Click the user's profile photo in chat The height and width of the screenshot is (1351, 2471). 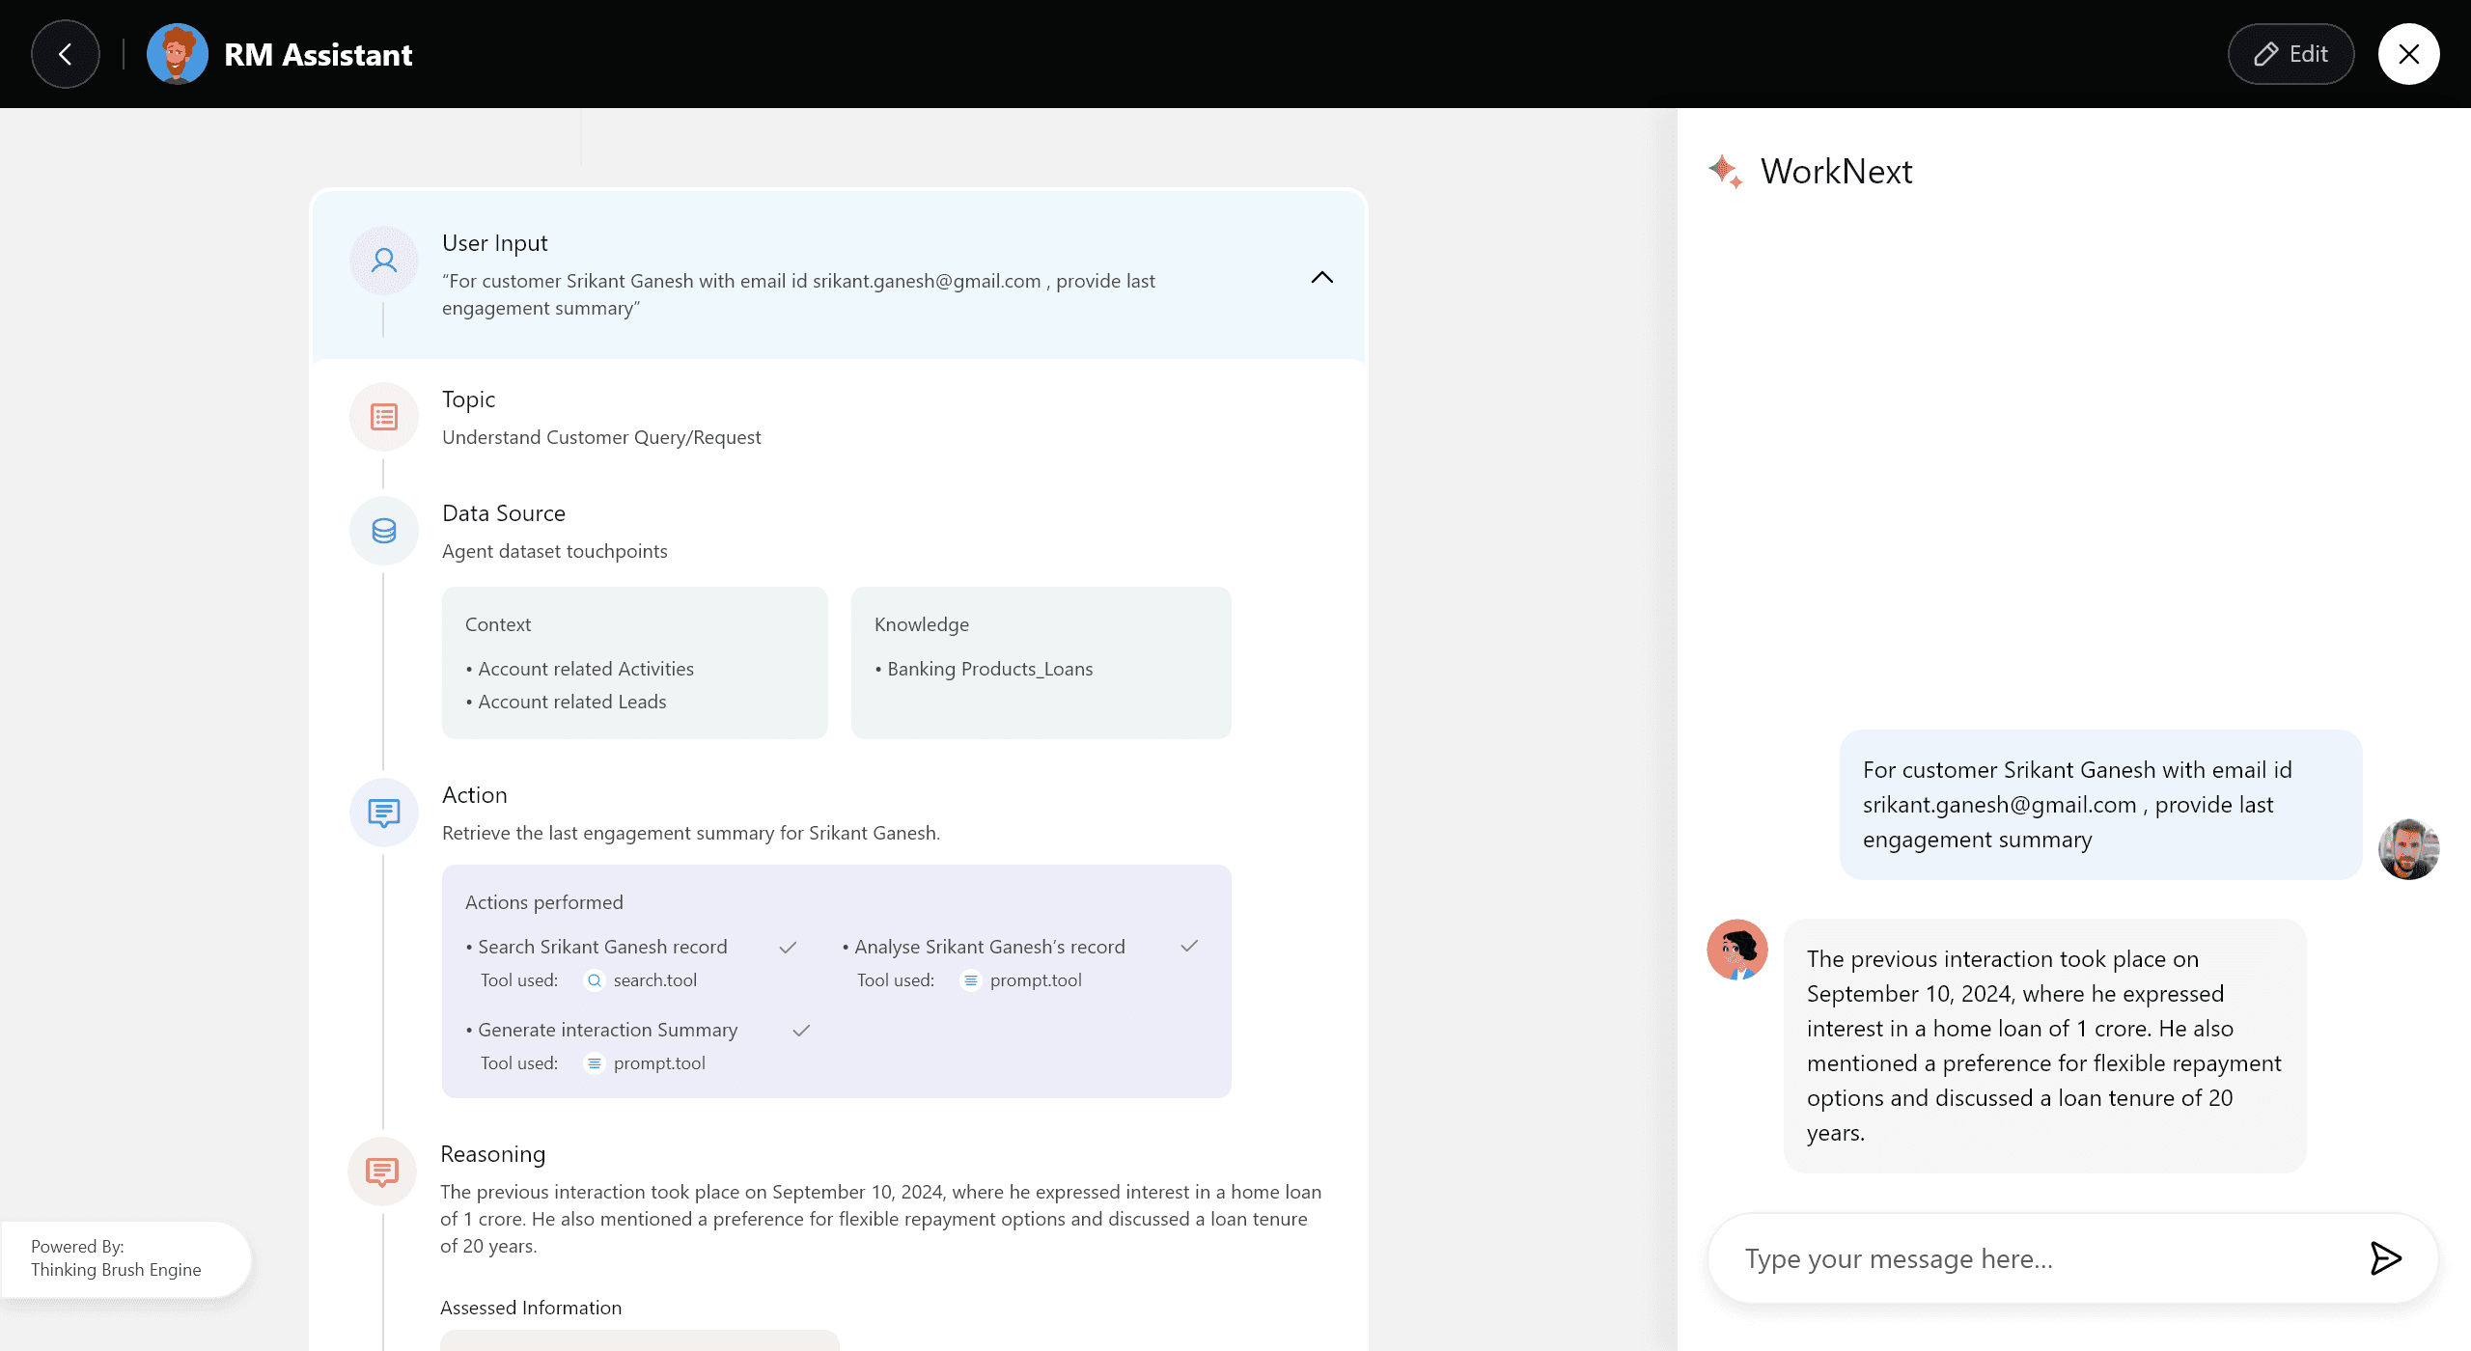(2408, 849)
